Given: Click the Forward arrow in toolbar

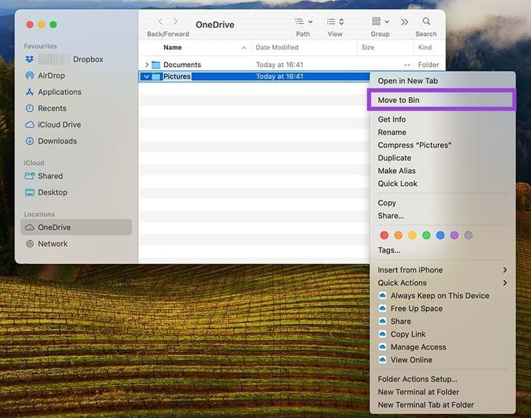Looking at the screenshot, I should coord(175,22).
